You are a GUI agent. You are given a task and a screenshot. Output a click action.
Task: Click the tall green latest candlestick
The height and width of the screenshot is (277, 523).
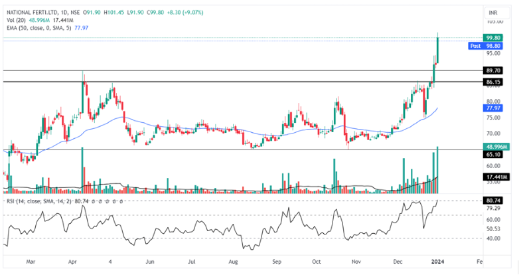tap(439, 50)
